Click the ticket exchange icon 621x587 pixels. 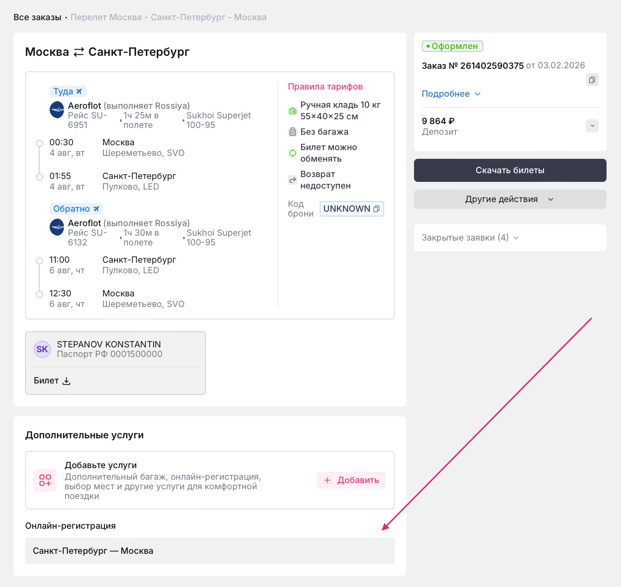pos(292,153)
